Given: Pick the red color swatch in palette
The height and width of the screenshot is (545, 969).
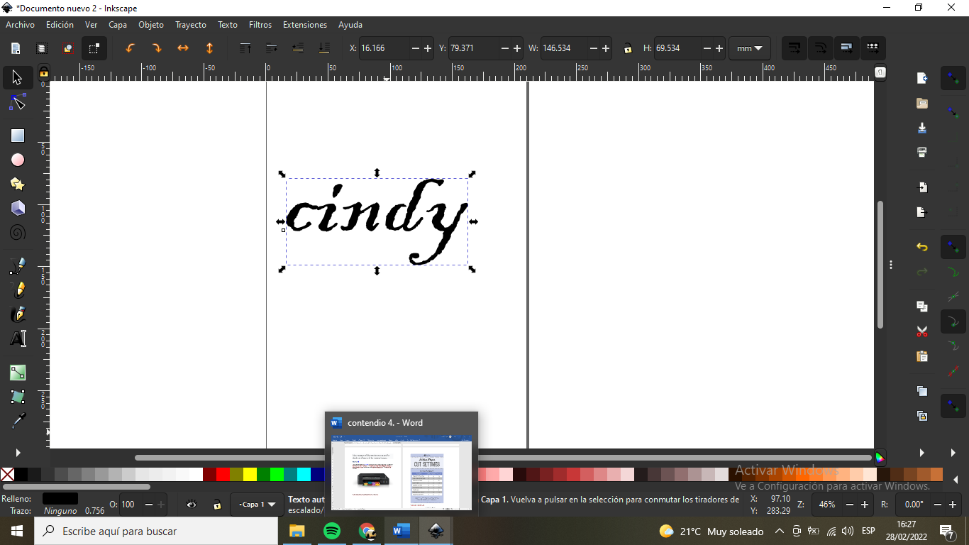Looking at the screenshot, I should click(223, 474).
